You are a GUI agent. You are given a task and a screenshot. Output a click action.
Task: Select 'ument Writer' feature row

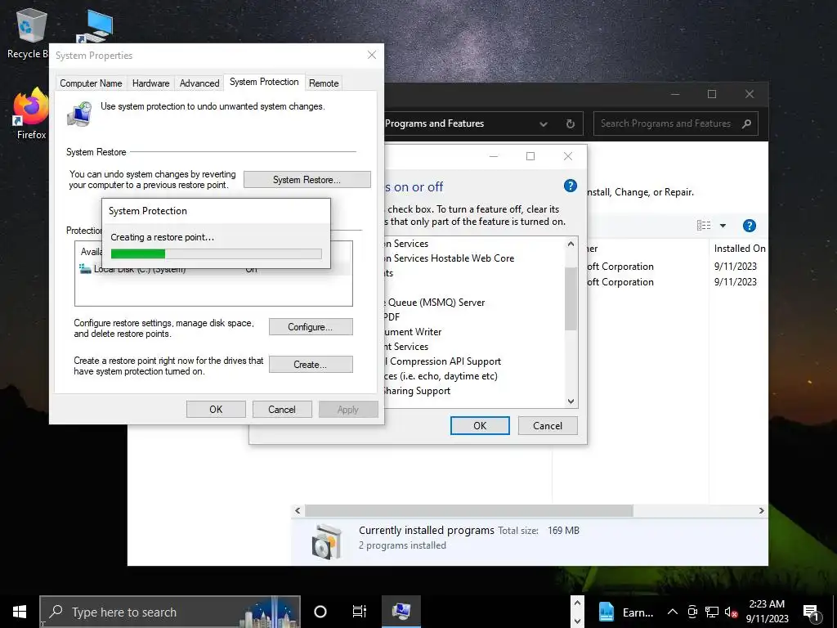pyautogui.click(x=413, y=332)
